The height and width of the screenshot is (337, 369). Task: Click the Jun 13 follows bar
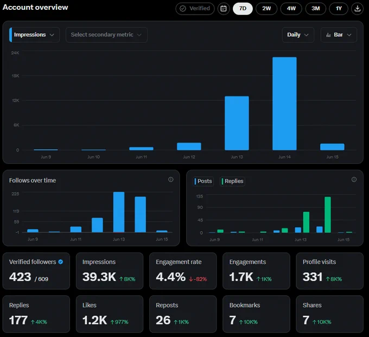click(119, 212)
